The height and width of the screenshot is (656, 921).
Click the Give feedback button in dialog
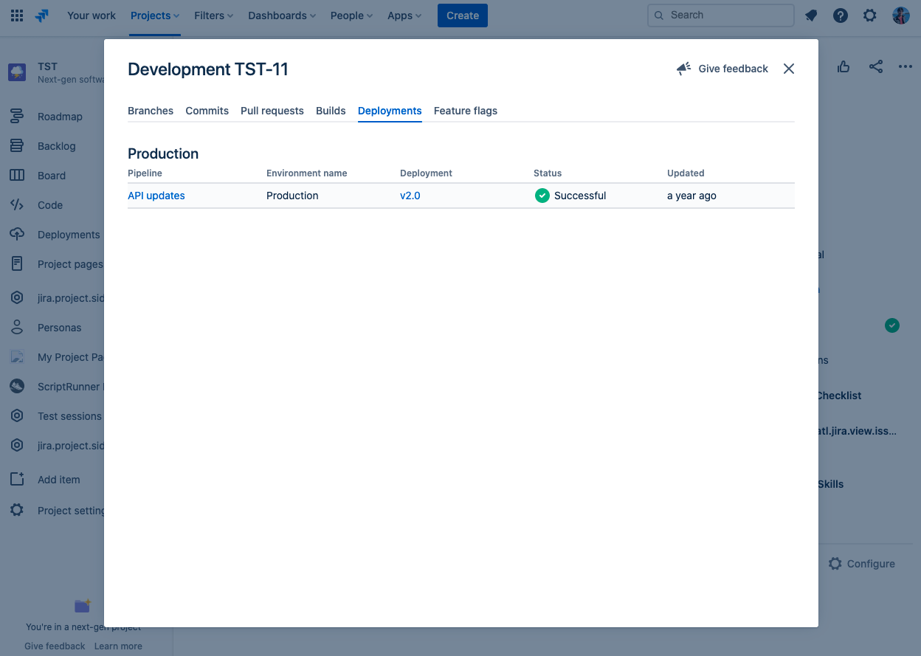[x=722, y=69]
